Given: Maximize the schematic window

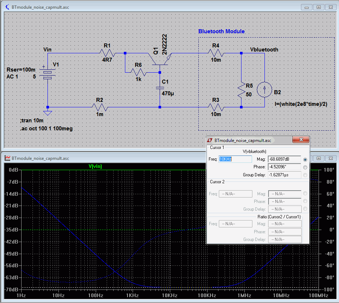Looking at the screenshot, I should tap(319, 7).
